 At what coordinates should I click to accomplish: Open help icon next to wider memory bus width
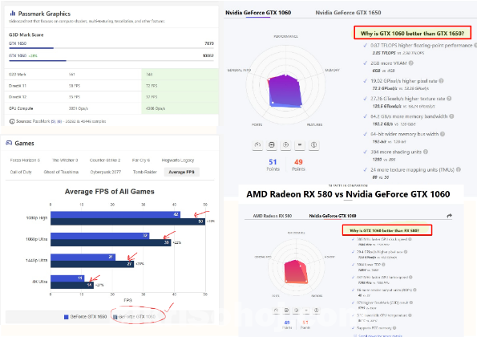pyautogui.click(x=443, y=134)
